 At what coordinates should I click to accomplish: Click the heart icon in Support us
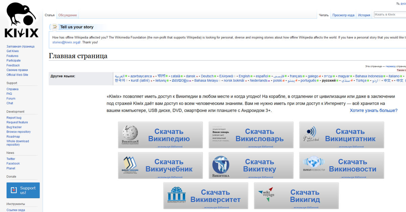14,190
